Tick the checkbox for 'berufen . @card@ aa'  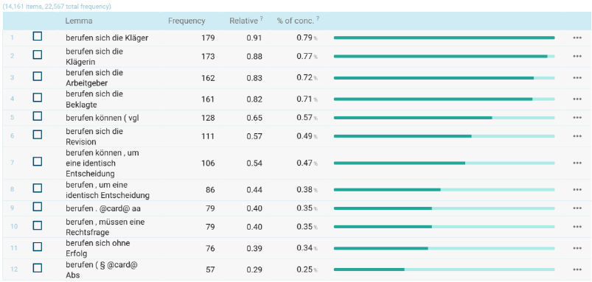pyautogui.click(x=38, y=207)
